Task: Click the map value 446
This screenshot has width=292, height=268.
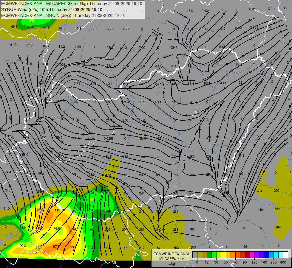Action: (x=260, y=210)
